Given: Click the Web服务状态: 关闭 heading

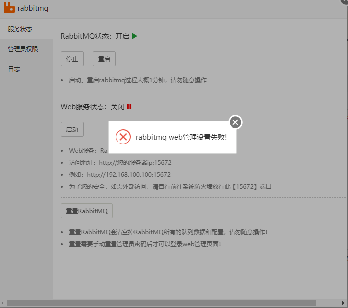Looking at the screenshot, I should [x=92, y=107].
